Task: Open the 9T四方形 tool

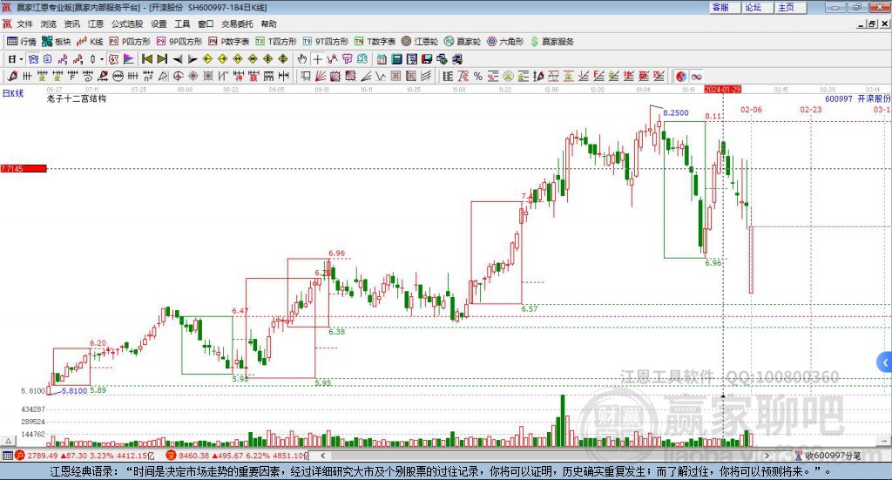Action: pos(326,42)
